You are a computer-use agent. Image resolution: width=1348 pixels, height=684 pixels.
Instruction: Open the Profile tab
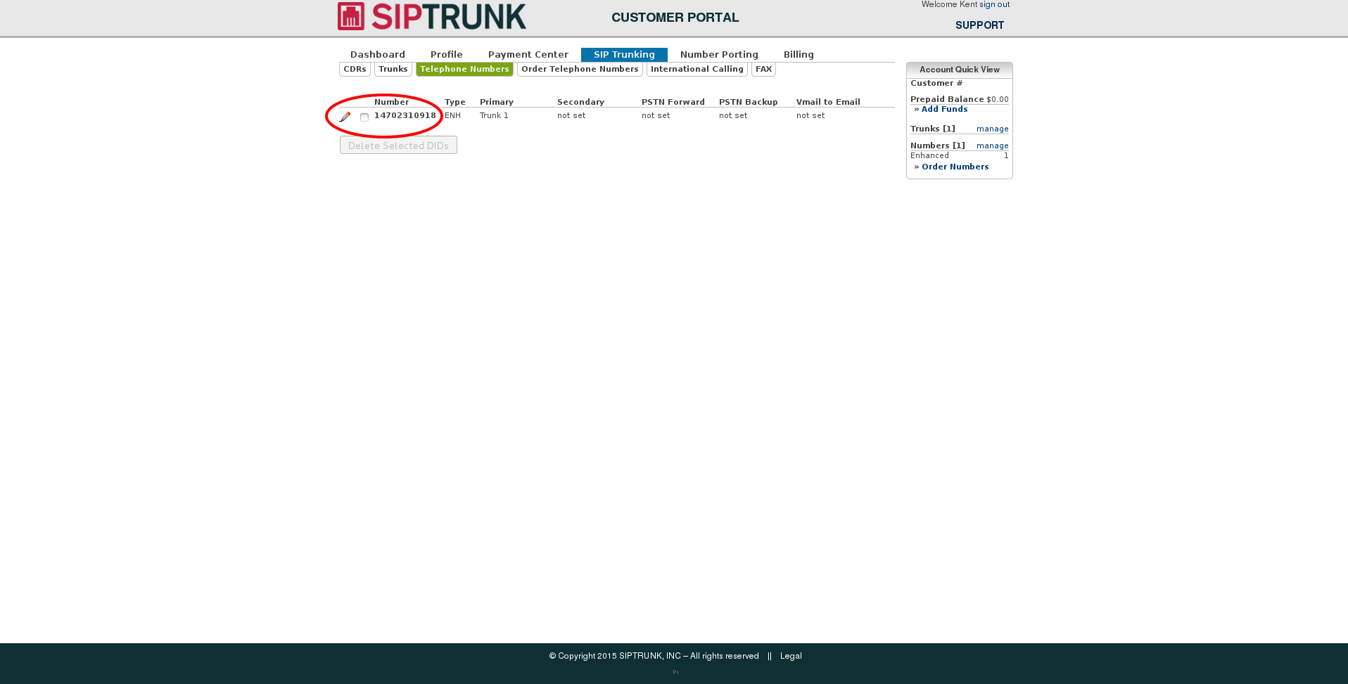(x=447, y=55)
